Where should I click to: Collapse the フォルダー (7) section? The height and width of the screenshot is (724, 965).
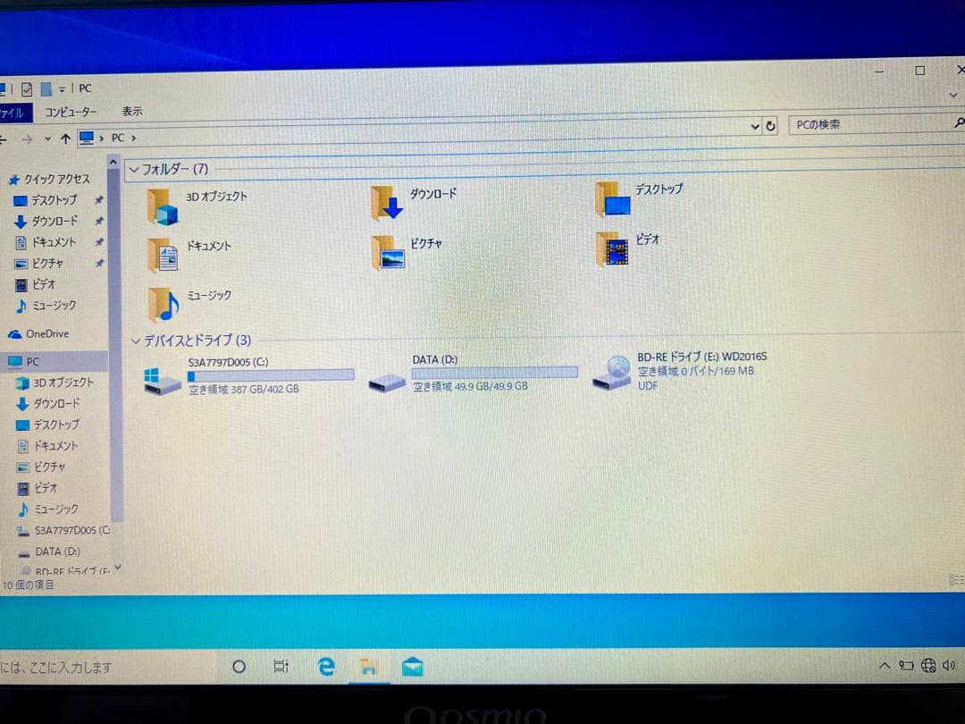pos(135,170)
